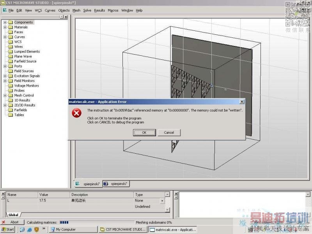
Task: Expand the 2D/3D Results tree node
Action: pyautogui.click(x=5, y=105)
